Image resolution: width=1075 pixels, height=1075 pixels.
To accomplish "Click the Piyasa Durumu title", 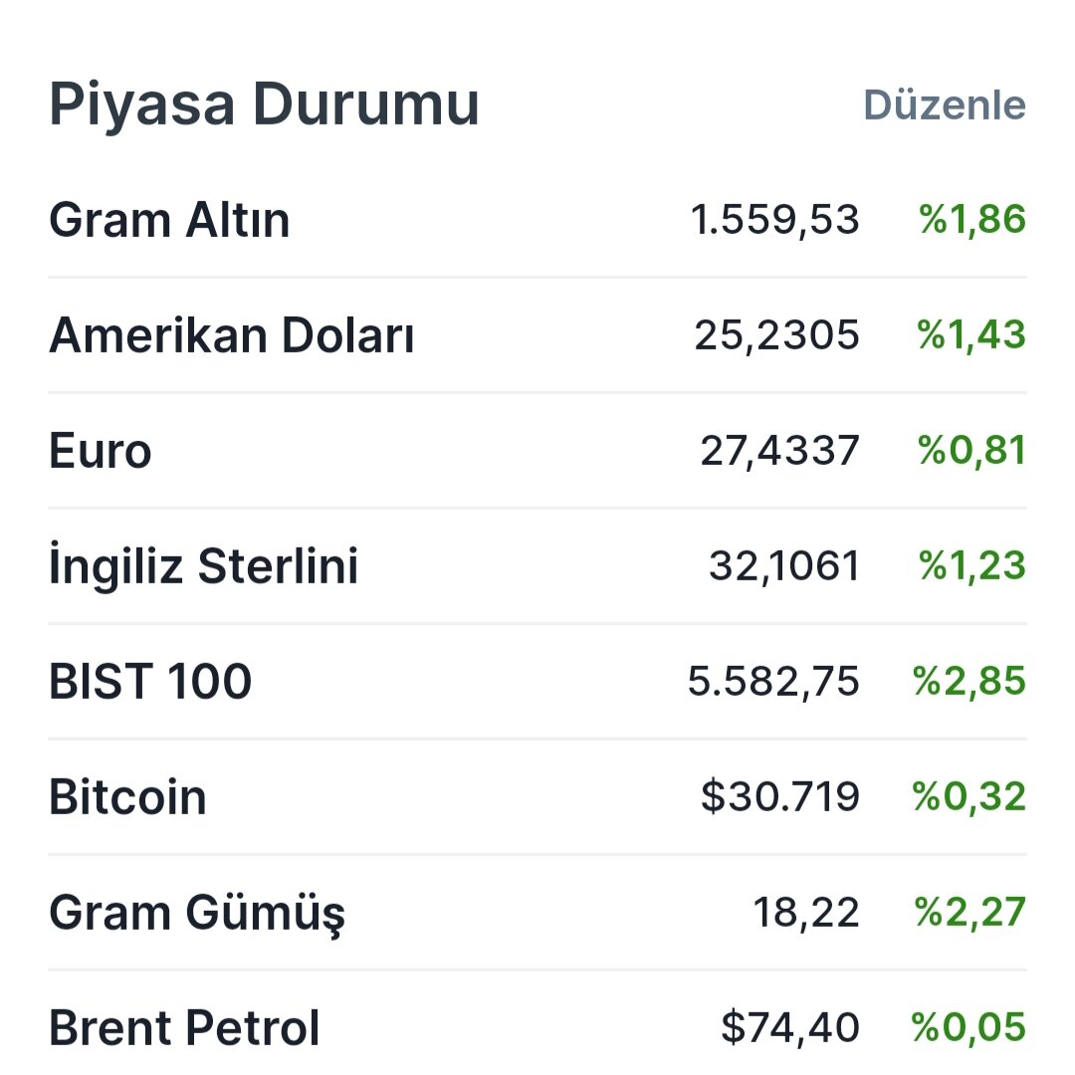I will pyautogui.click(x=265, y=102).
